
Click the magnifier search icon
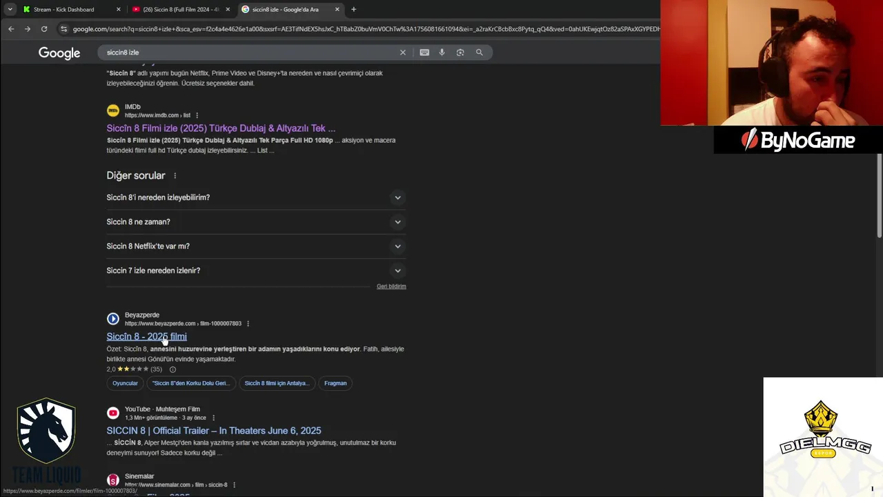[479, 52]
